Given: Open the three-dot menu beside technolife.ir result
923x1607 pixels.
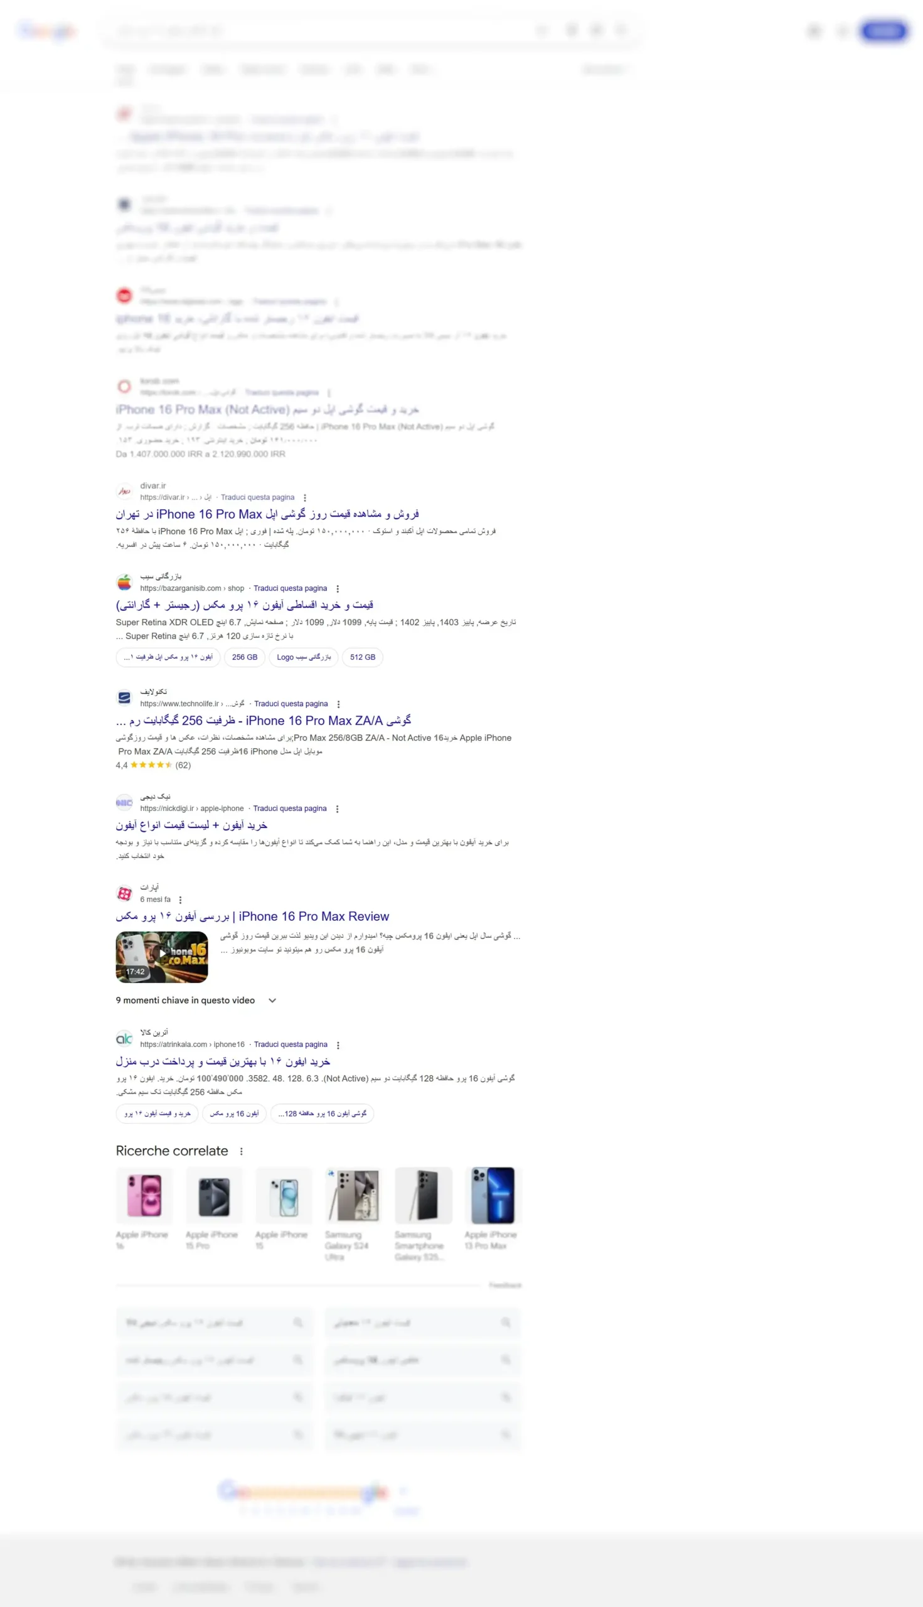Looking at the screenshot, I should coord(339,704).
